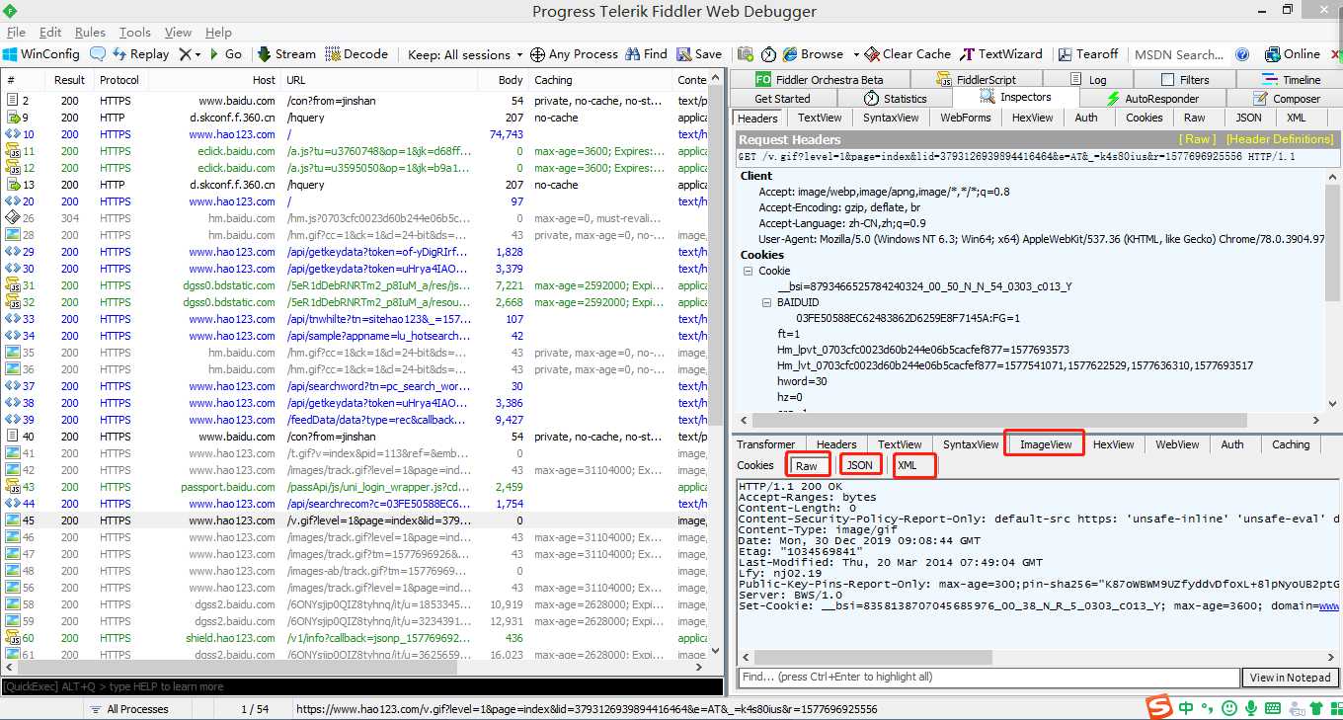Screen dimensions: 1343x720
Task: Open the Log tab
Action: (x=1088, y=80)
